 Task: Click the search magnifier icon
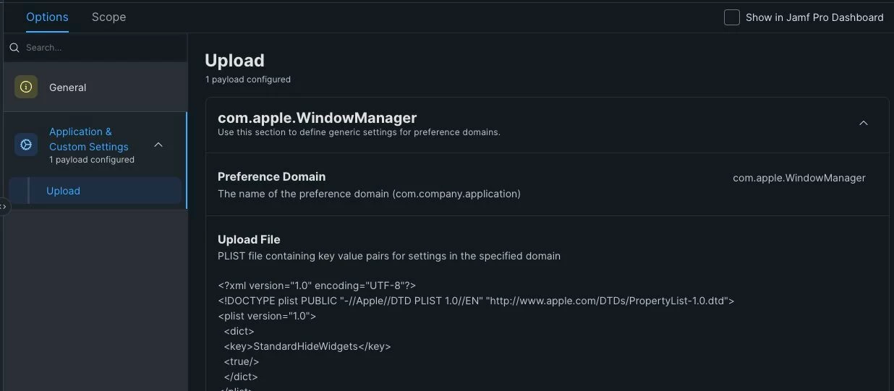point(14,48)
